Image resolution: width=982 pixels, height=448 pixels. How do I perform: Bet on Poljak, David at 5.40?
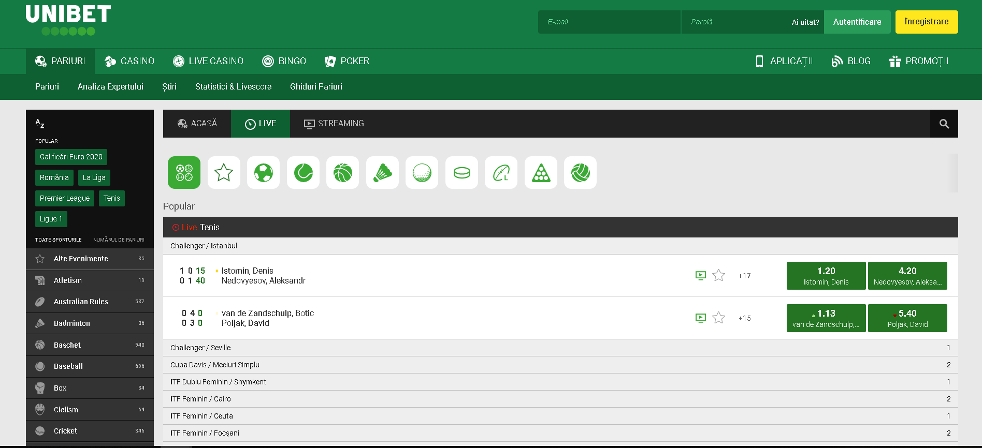tap(907, 318)
